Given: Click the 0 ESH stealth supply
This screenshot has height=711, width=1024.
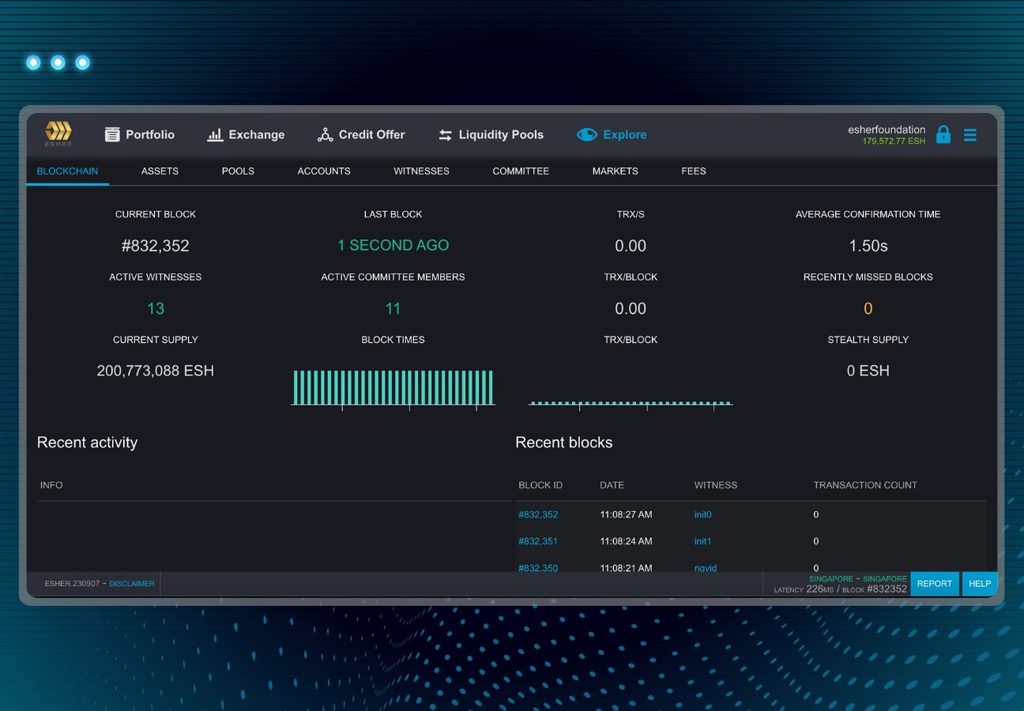Looking at the screenshot, I should 868,371.
